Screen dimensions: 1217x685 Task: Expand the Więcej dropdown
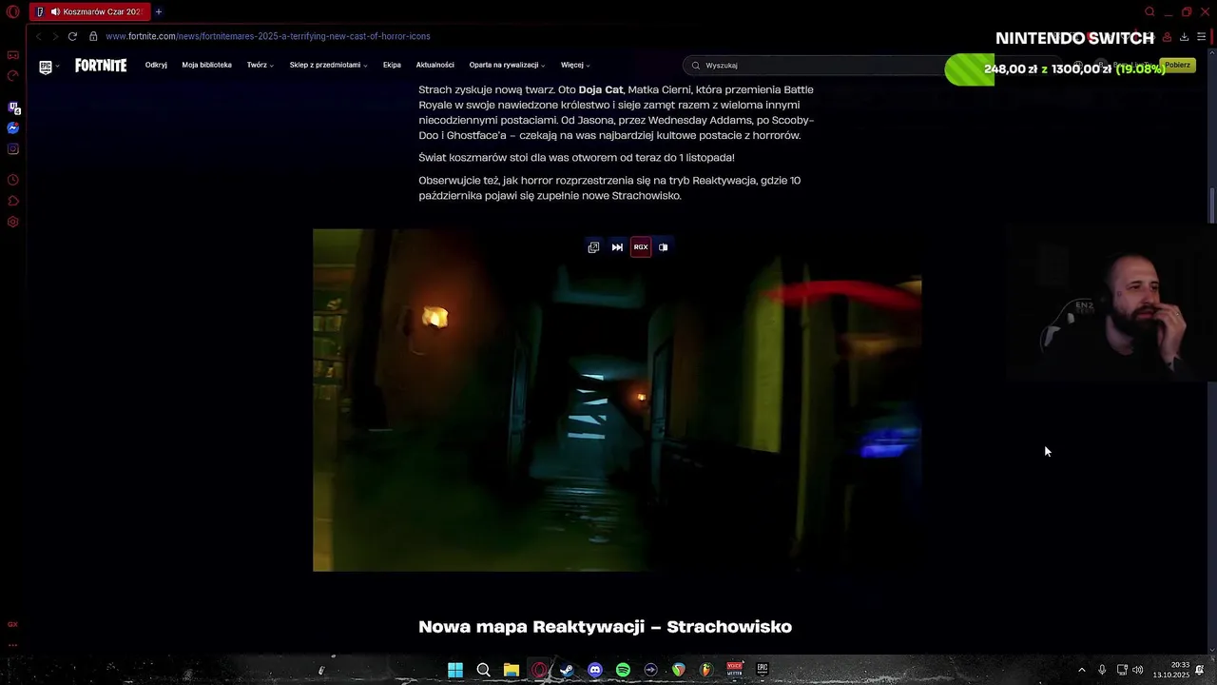(x=575, y=66)
